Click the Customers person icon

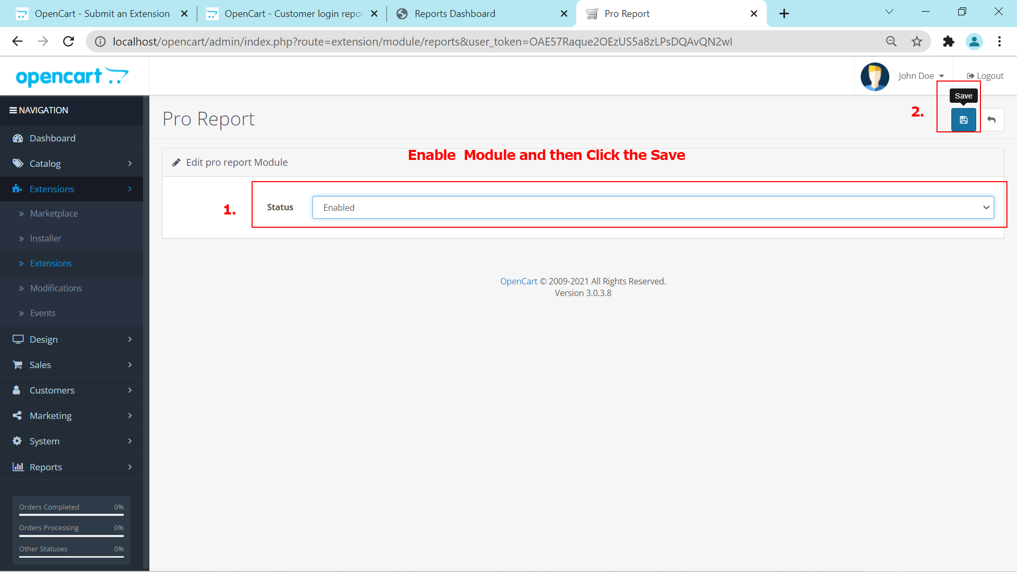[x=16, y=390]
